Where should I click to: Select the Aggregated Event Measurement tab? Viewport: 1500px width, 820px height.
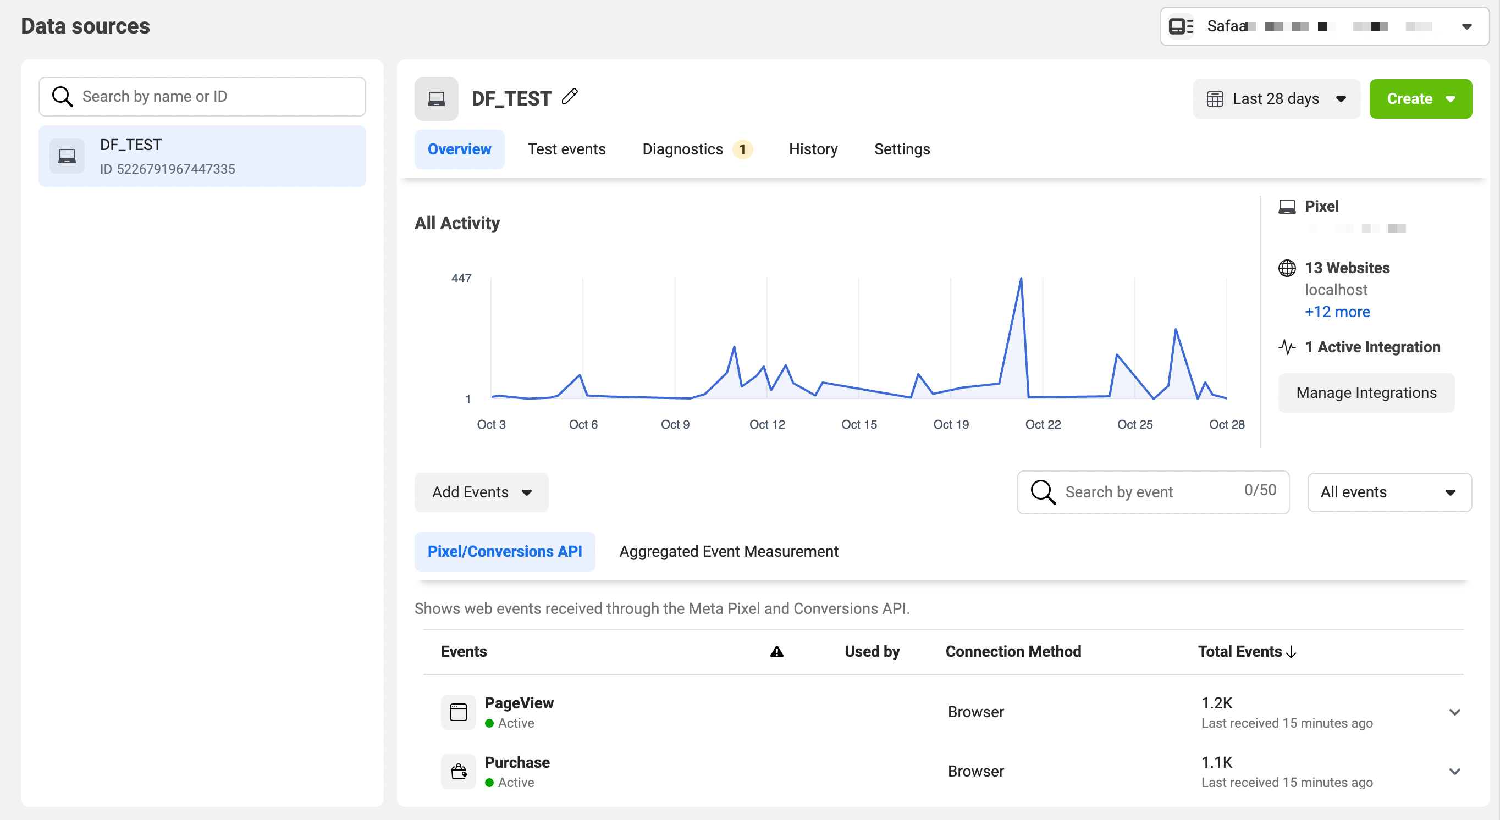tap(729, 552)
